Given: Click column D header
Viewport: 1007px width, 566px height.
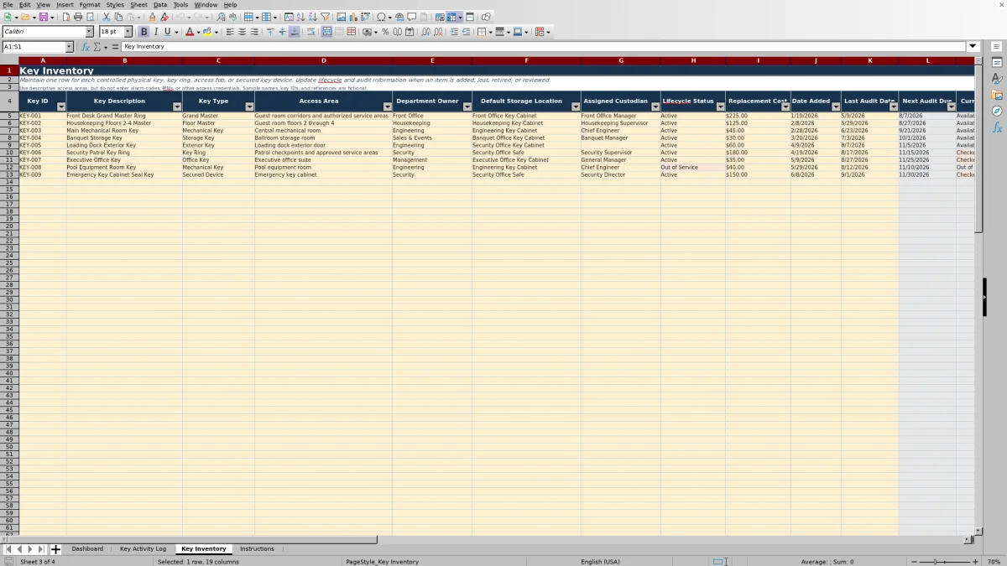Looking at the screenshot, I should tap(323, 60).
